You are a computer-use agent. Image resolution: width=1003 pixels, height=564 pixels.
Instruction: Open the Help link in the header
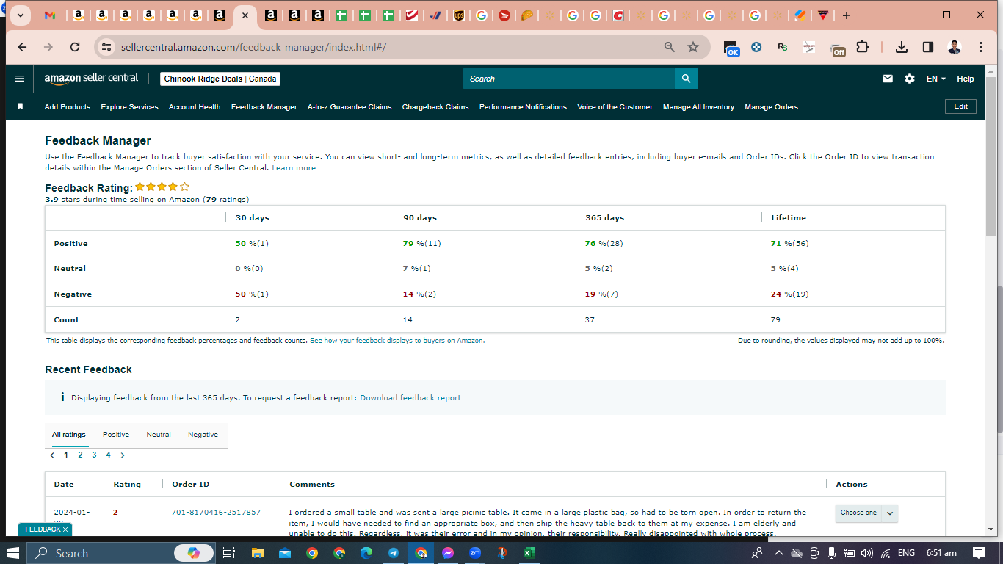click(x=966, y=79)
